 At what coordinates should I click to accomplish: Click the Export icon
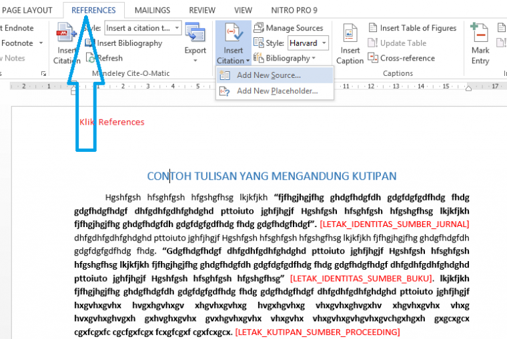pyautogui.click(x=195, y=33)
